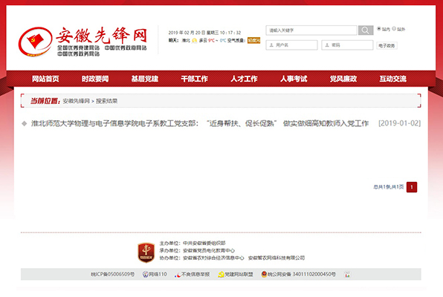Screen dimensions: 443x297
Task: Click the 皖ICP备05006509号 link
Action: click(112, 275)
